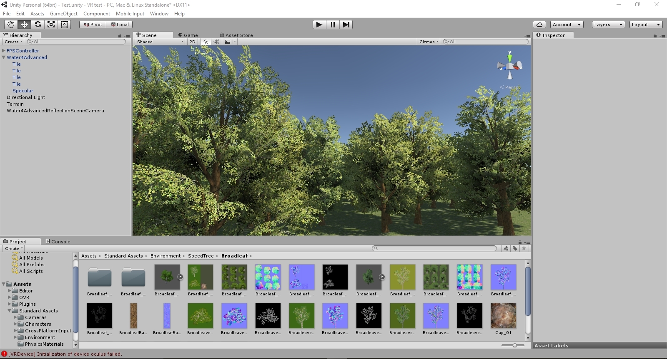Go to Standard Assets breadcrumb

pyautogui.click(x=123, y=256)
